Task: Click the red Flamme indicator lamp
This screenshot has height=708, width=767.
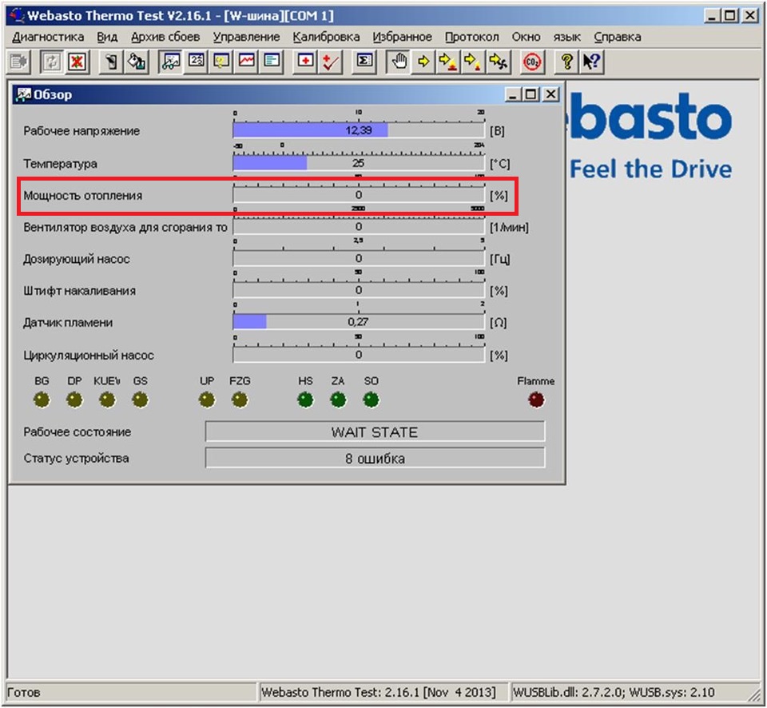Action: pos(536,400)
